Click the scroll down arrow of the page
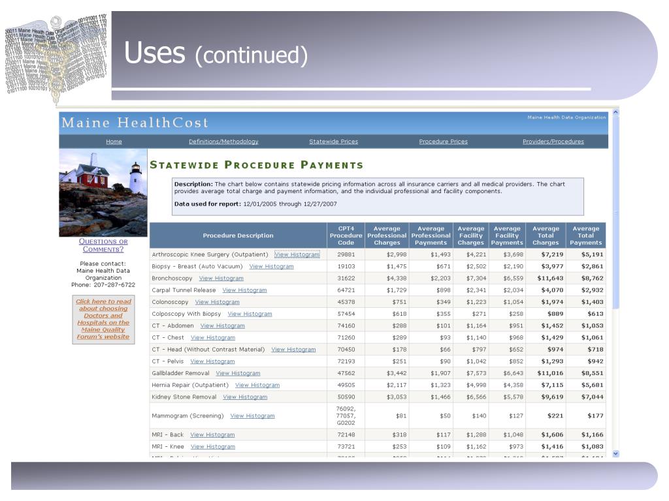The image size is (669, 501). coord(615,454)
